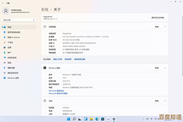
Task: Select 系统 in the sidebar menu
Action: coord(9,27)
